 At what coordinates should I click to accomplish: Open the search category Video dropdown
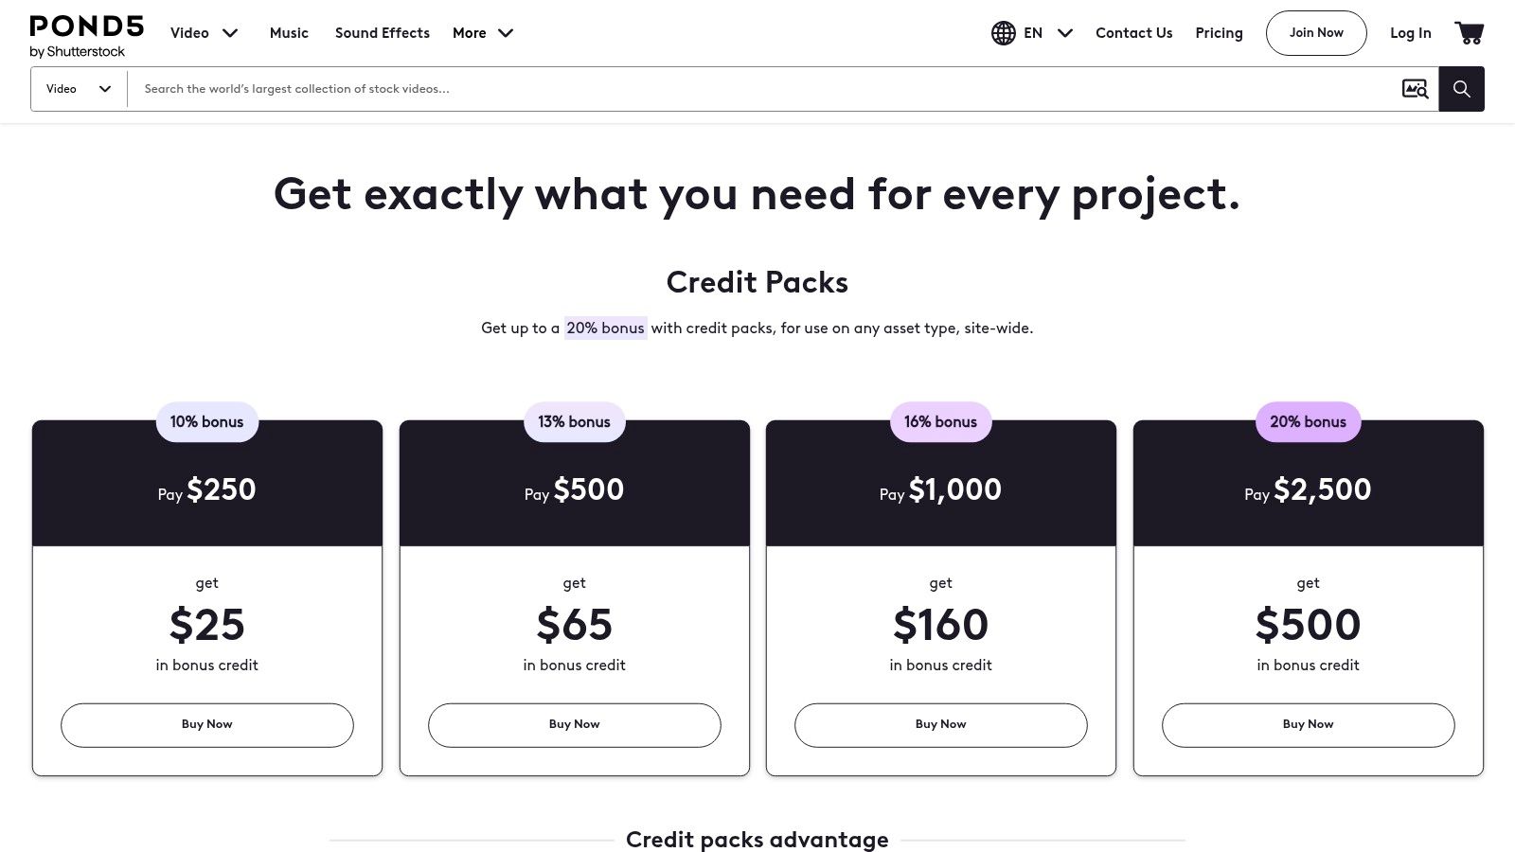(x=79, y=89)
